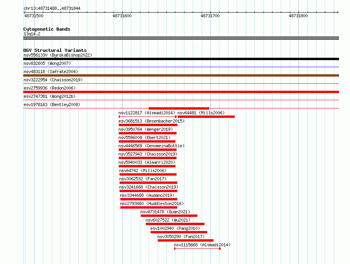
Task: Open the nsv3950764 (Wenger2019) label
Action: 146,129
